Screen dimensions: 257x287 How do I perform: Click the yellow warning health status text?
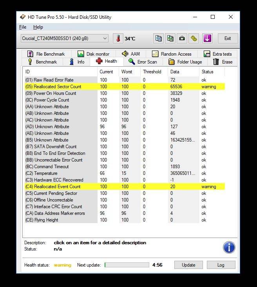pos(63,265)
